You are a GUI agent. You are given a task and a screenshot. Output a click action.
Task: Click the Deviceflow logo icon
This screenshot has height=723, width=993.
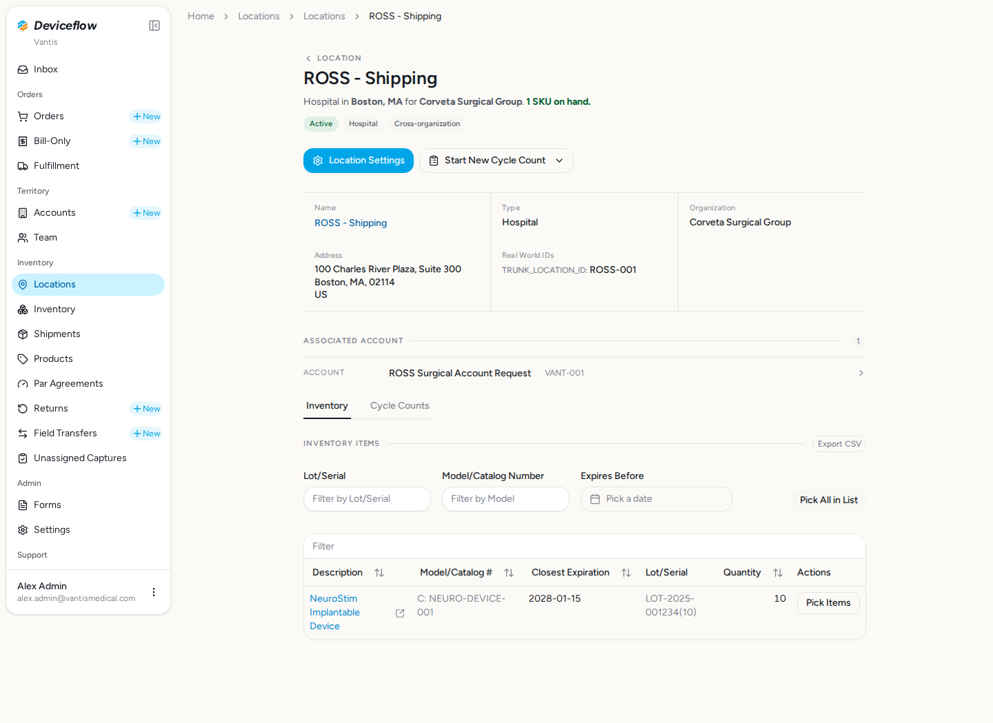[23, 26]
